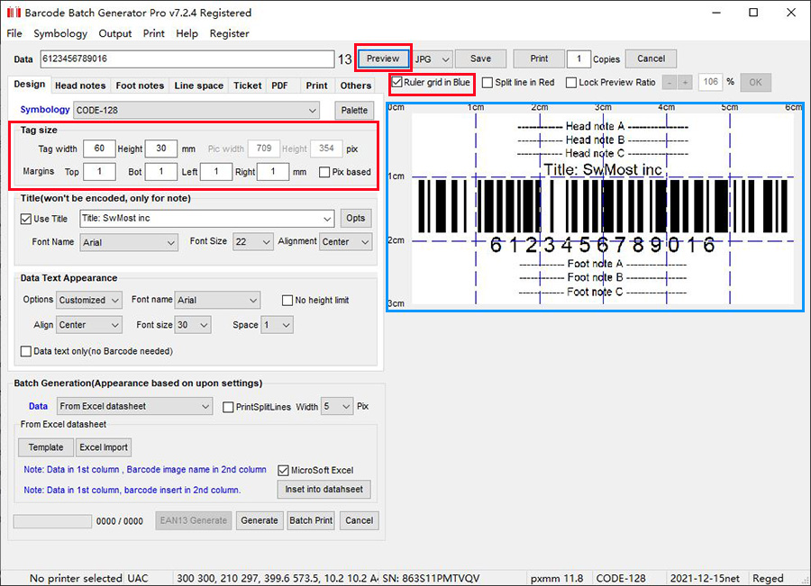Click the top Cancel button beside Copies
The height and width of the screenshot is (586, 811).
pos(652,59)
